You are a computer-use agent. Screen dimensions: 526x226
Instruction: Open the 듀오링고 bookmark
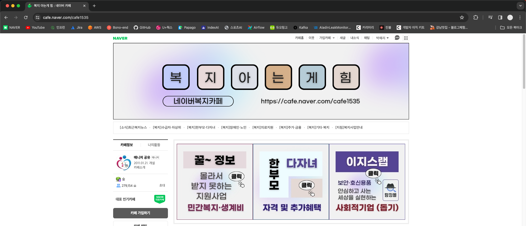[279, 28]
